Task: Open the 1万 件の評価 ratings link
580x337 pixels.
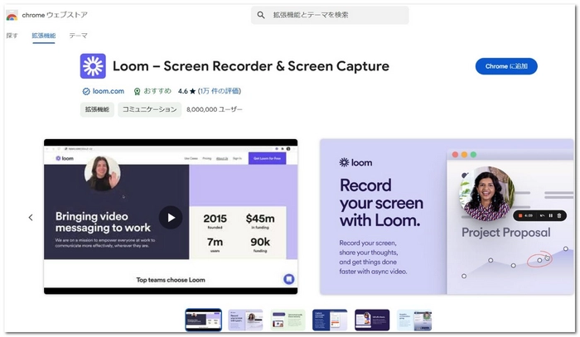Action: click(220, 91)
